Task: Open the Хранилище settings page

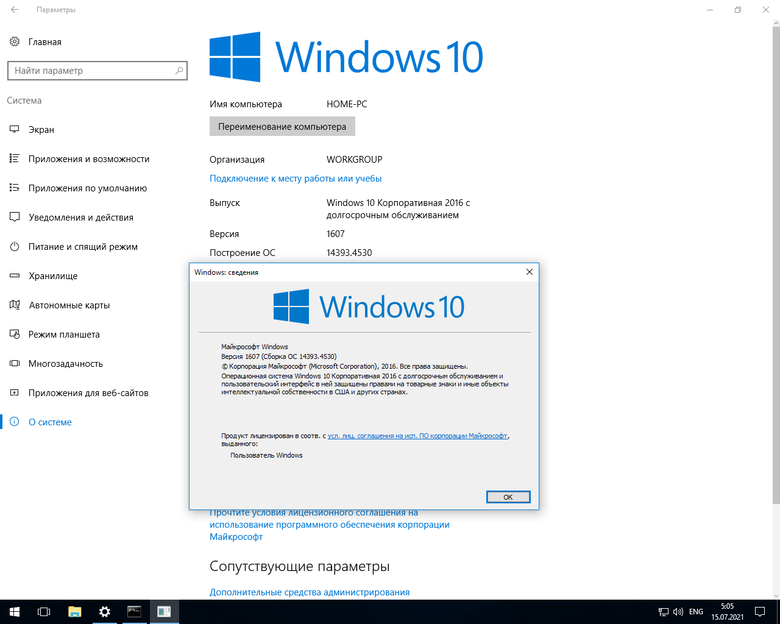Action: point(53,276)
